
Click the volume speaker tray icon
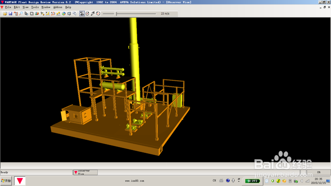pyautogui.click(x=302, y=181)
